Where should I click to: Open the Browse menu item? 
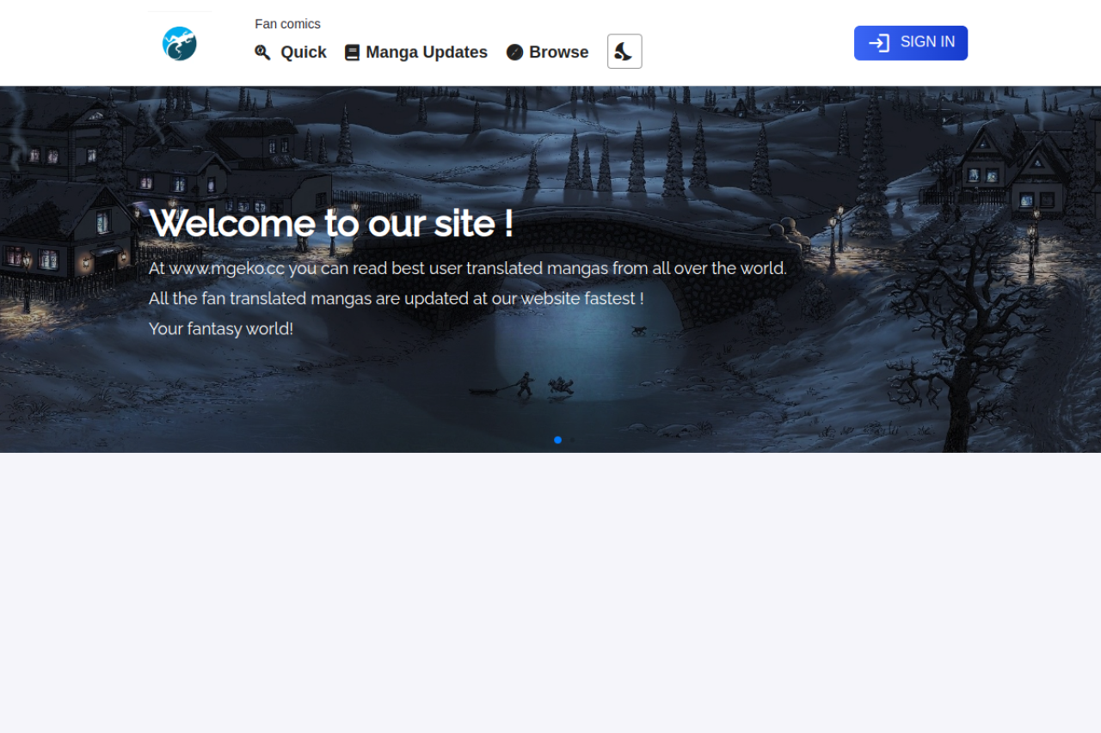[x=558, y=52]
